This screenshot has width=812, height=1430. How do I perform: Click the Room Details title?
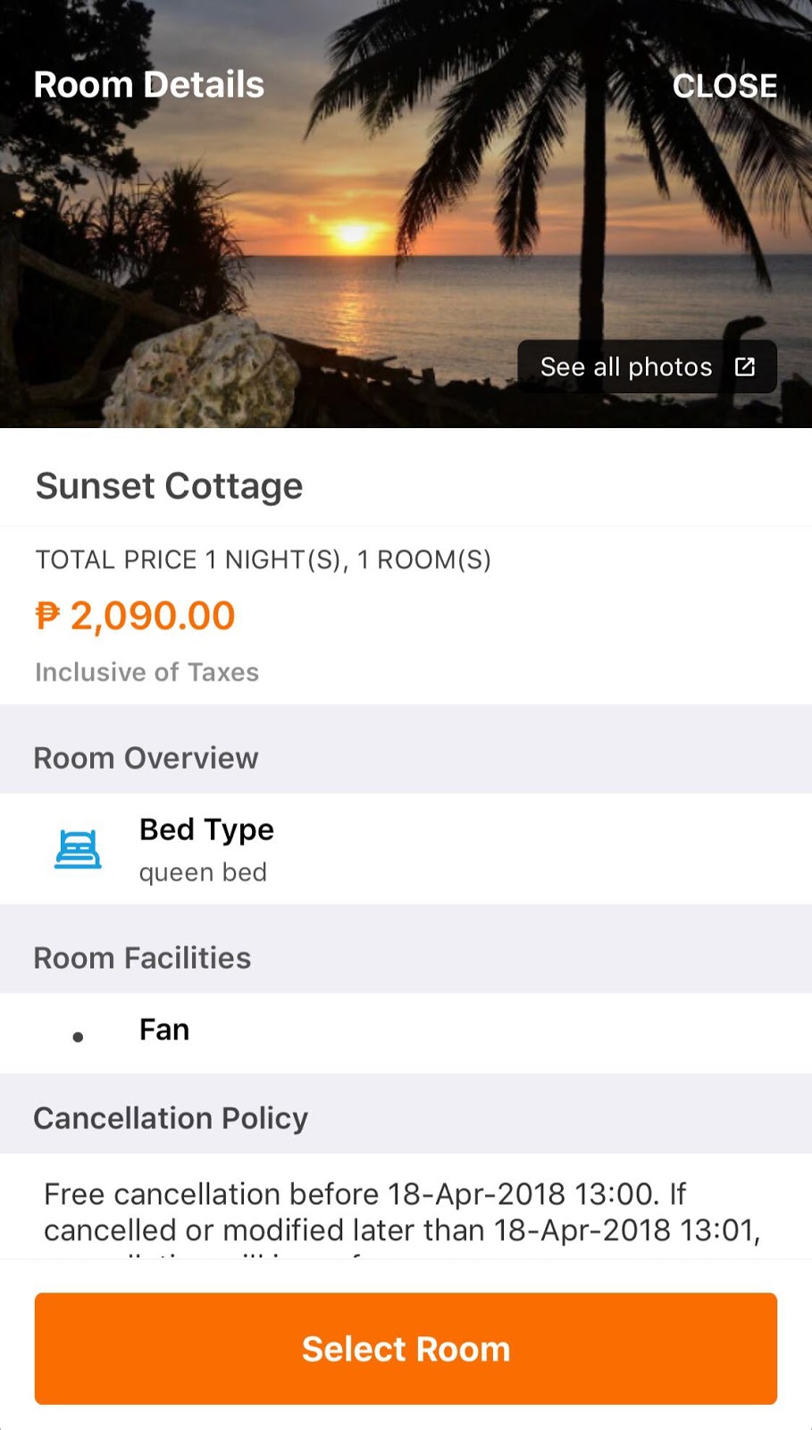click(x=149, y=85)
